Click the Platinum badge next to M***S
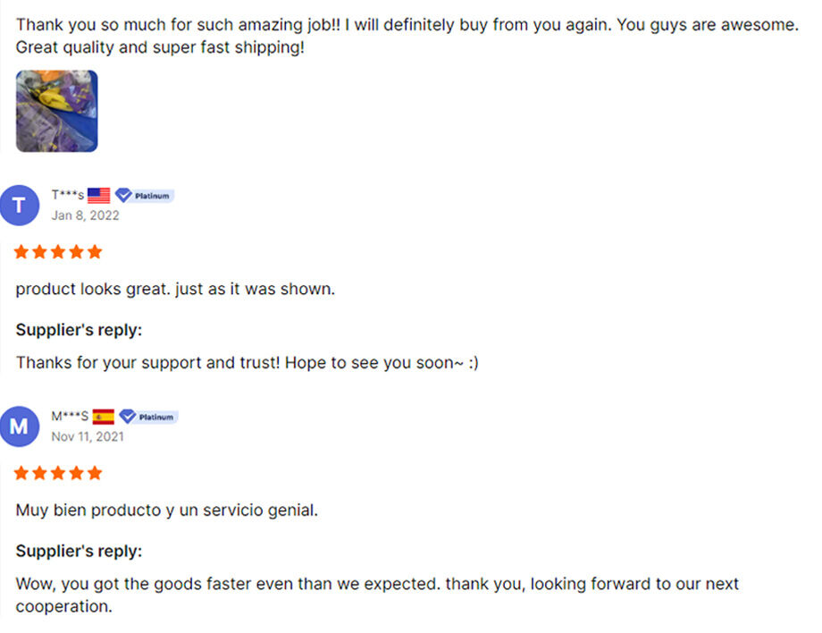 (149, 417)
